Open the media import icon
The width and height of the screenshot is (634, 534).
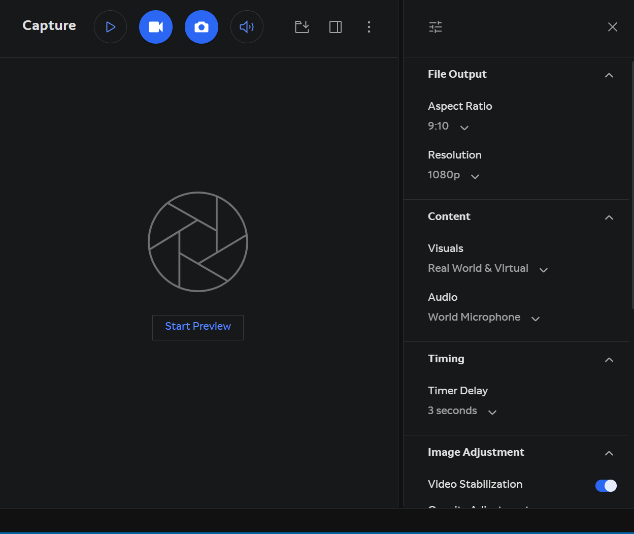(302, 27)
